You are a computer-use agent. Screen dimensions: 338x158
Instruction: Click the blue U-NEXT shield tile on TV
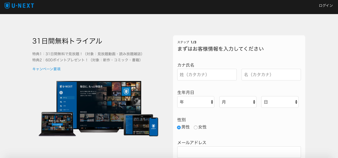click(126, 92)
